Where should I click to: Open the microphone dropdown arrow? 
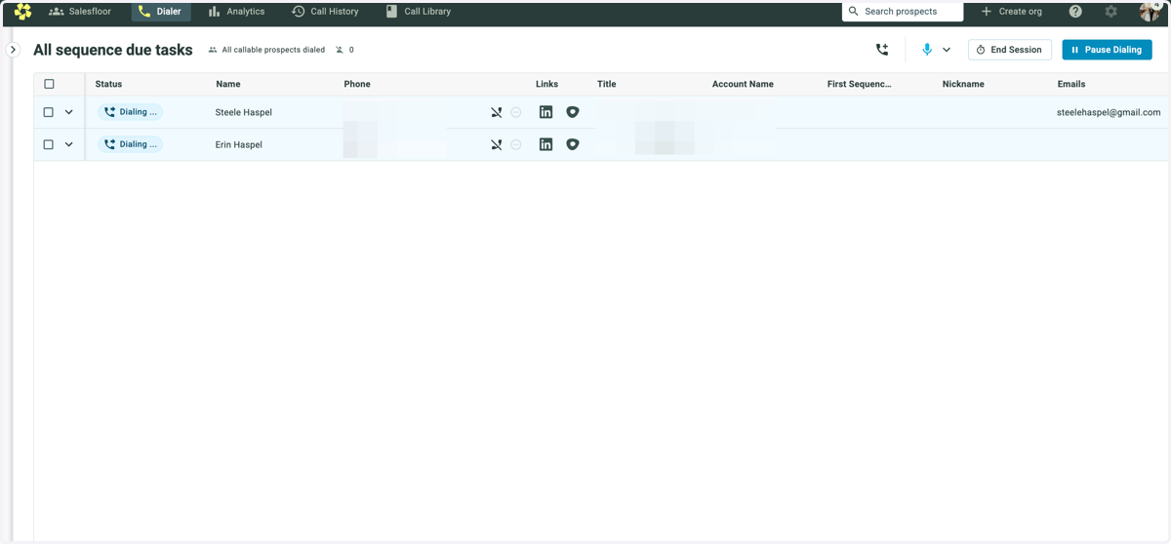pos(947,50)
